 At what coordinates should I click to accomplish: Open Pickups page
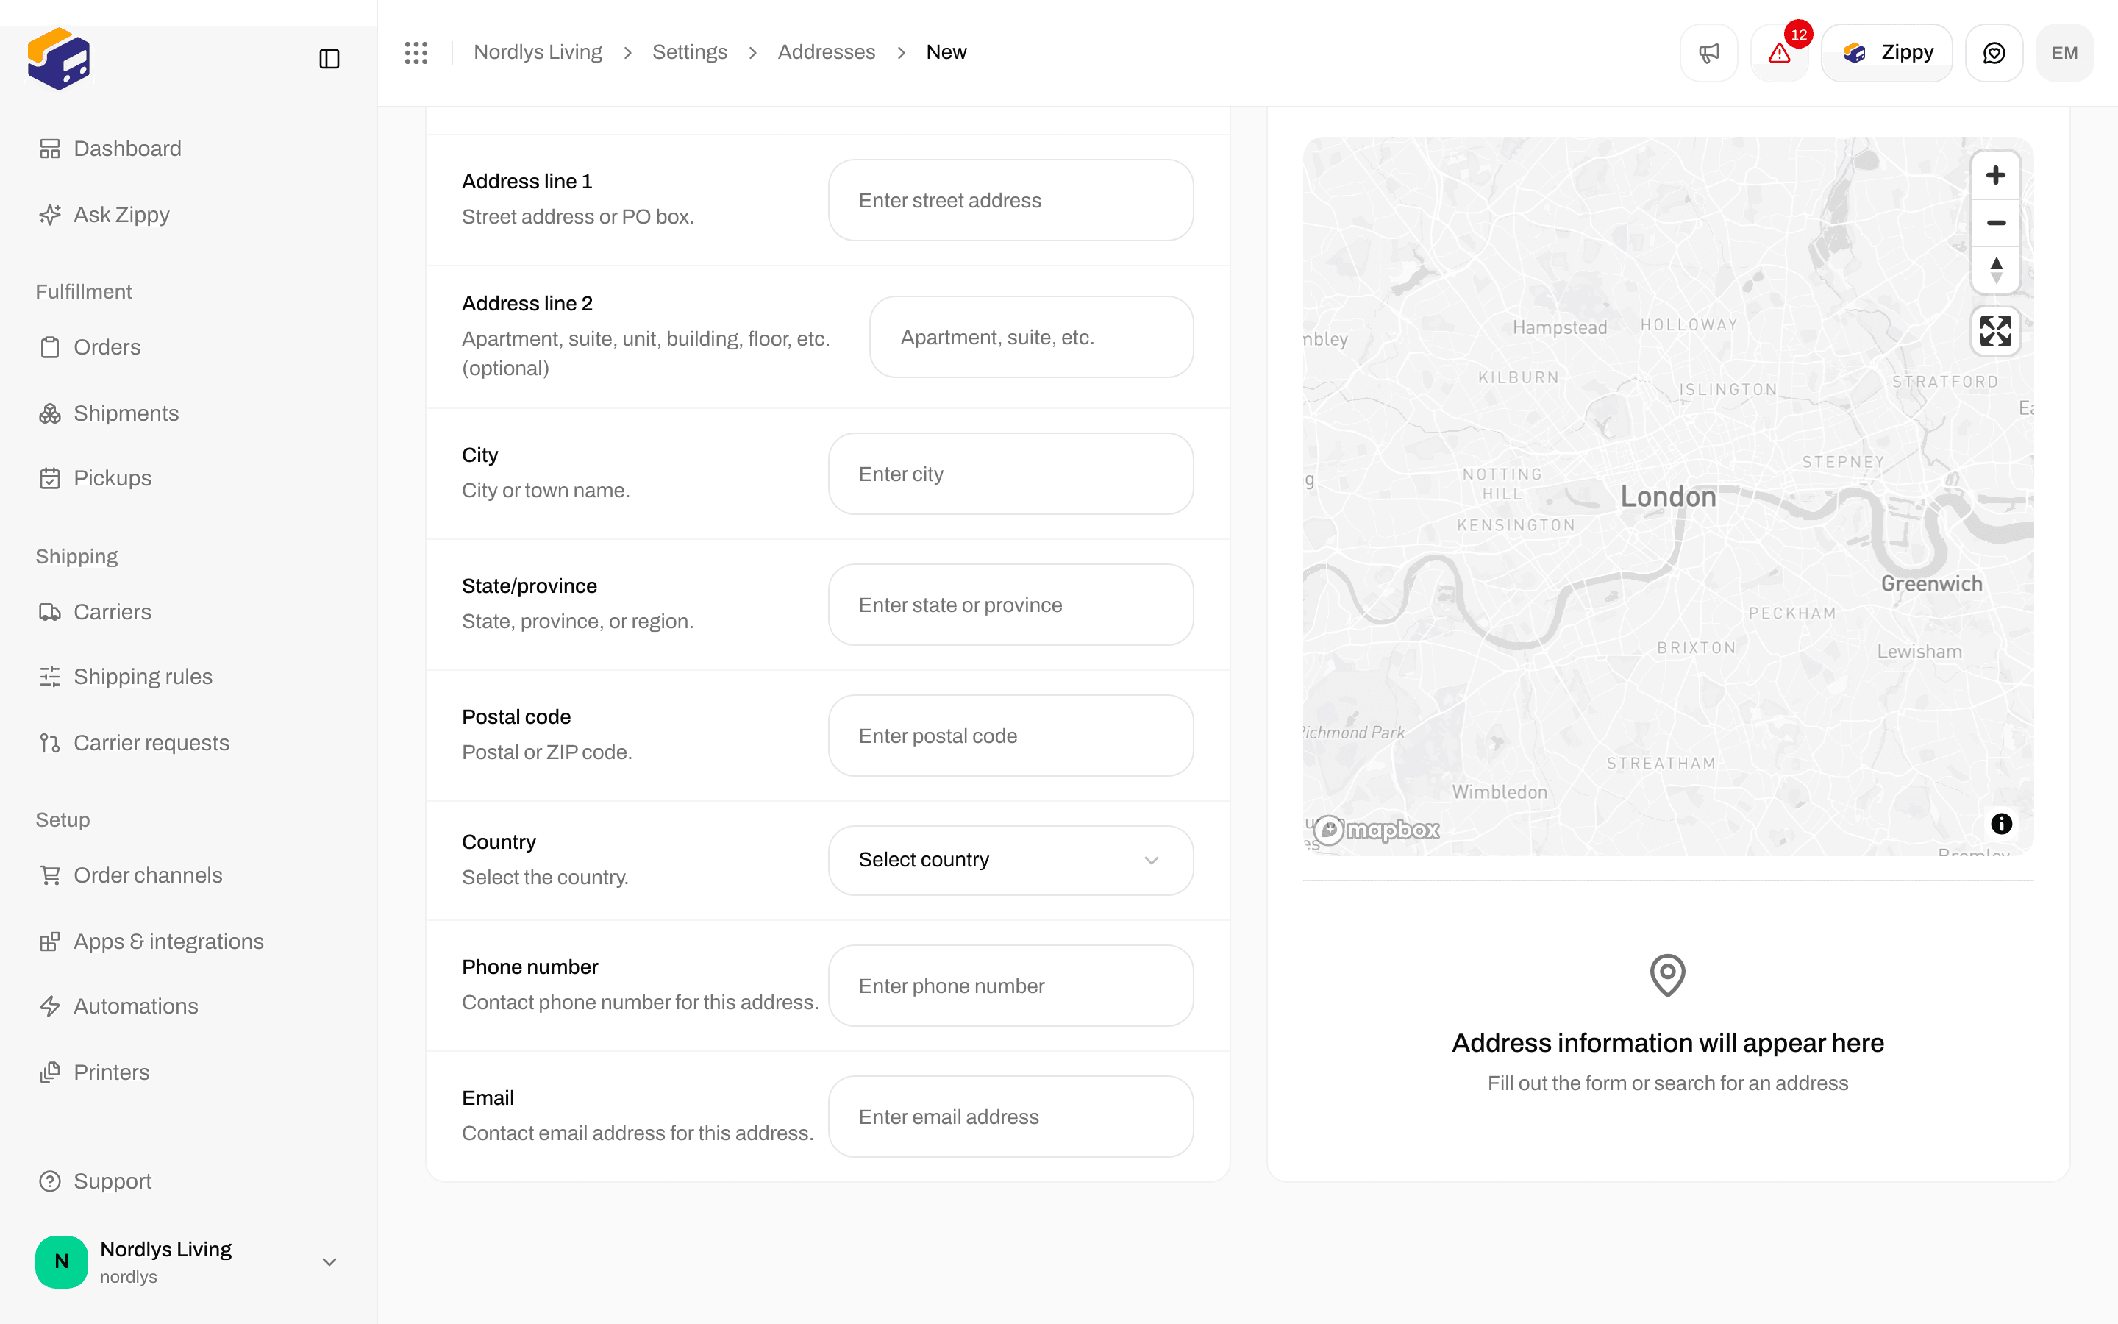(x=96, y=478)
